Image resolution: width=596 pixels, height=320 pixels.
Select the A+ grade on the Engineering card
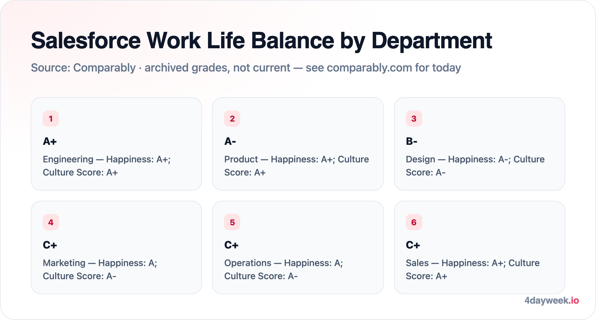[50, 141]
